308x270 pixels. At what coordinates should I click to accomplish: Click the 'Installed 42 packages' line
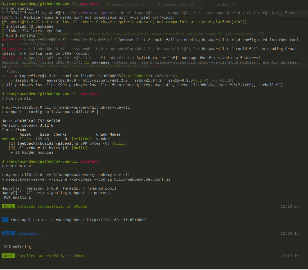(x=30, y=26)
